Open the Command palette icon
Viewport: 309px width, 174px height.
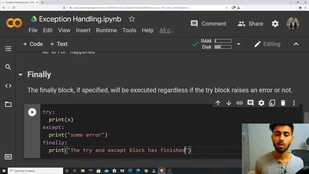tap(8, 157)
